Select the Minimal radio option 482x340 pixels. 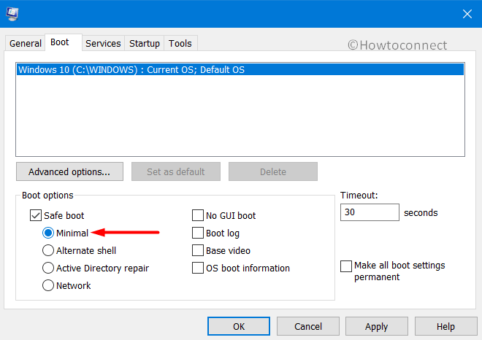click(48, 233)
